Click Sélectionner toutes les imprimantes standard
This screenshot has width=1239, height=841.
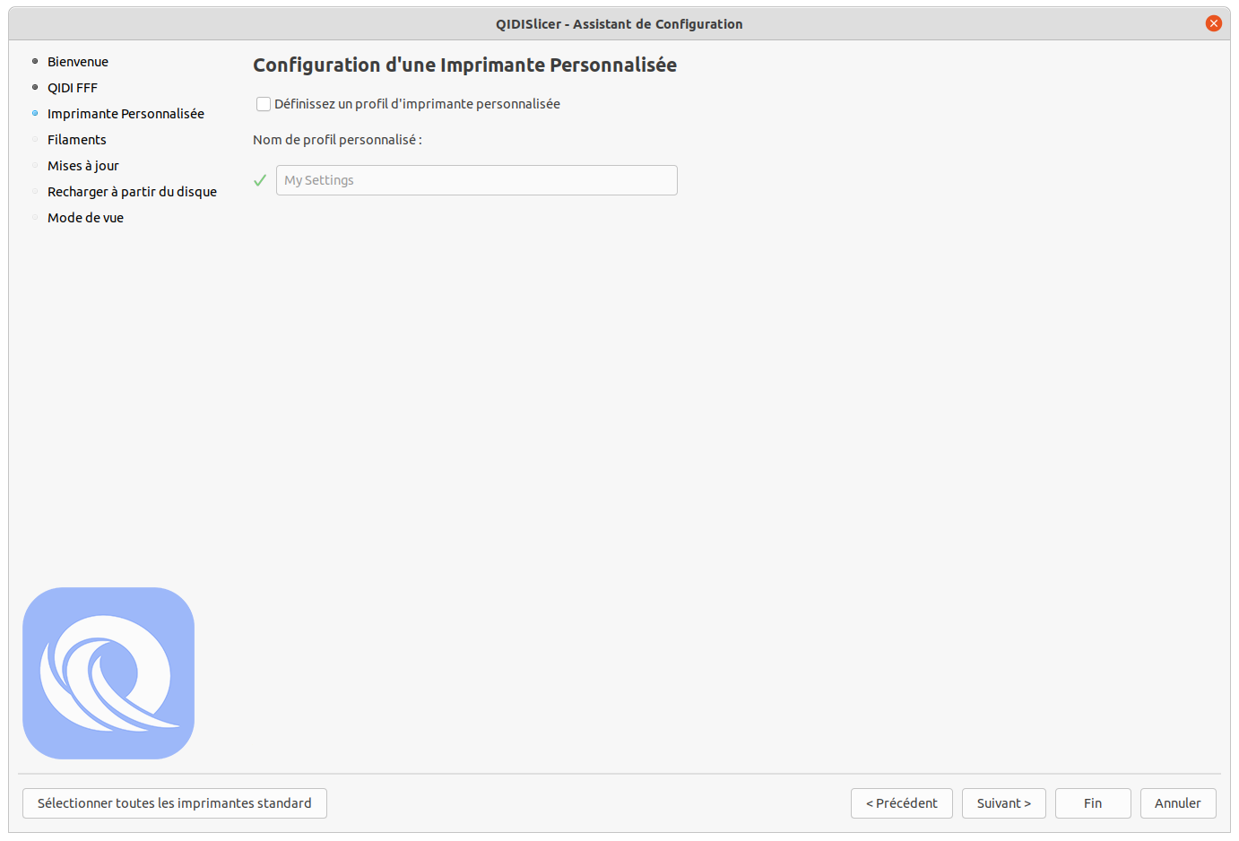click(175, 803)
